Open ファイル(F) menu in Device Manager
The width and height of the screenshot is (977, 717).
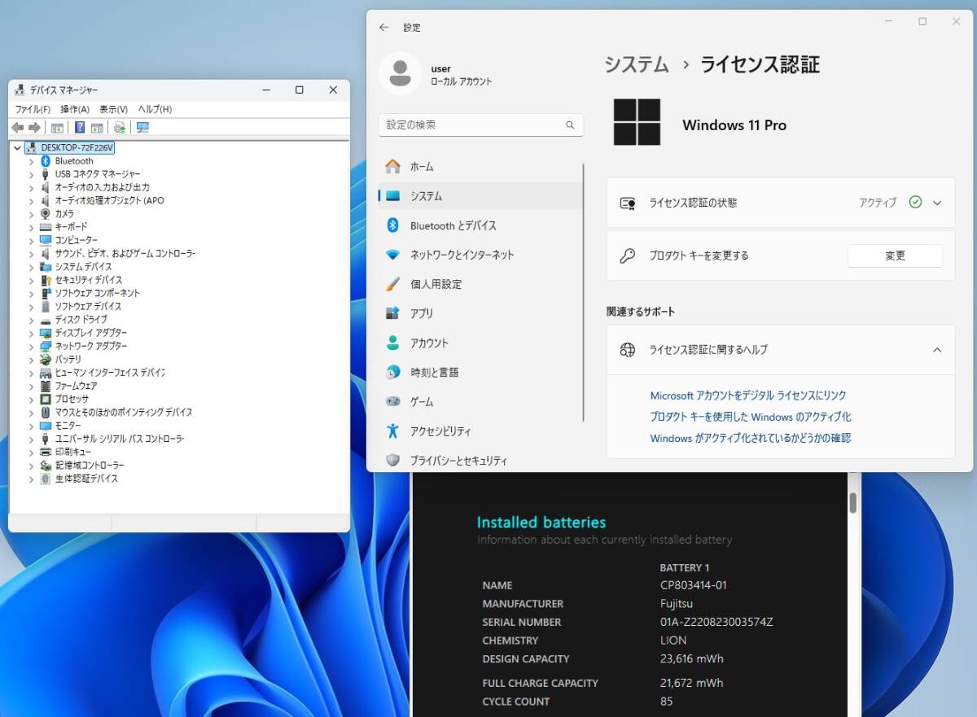coord(33,109)
